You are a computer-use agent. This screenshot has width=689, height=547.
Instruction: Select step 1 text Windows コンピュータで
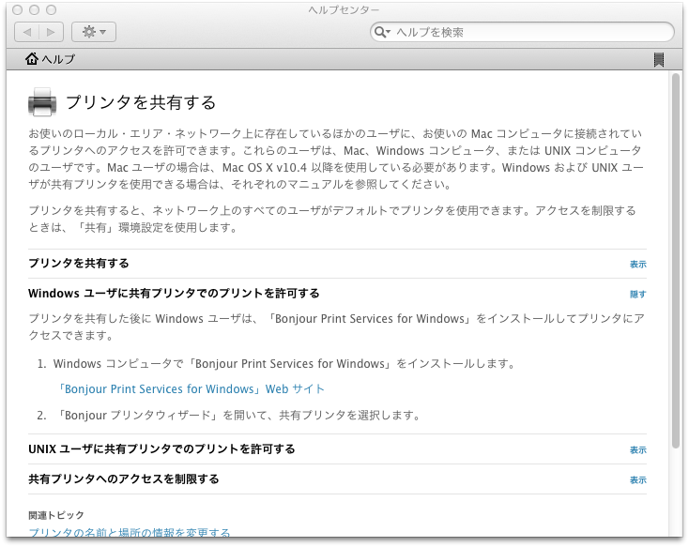point(118,364)
